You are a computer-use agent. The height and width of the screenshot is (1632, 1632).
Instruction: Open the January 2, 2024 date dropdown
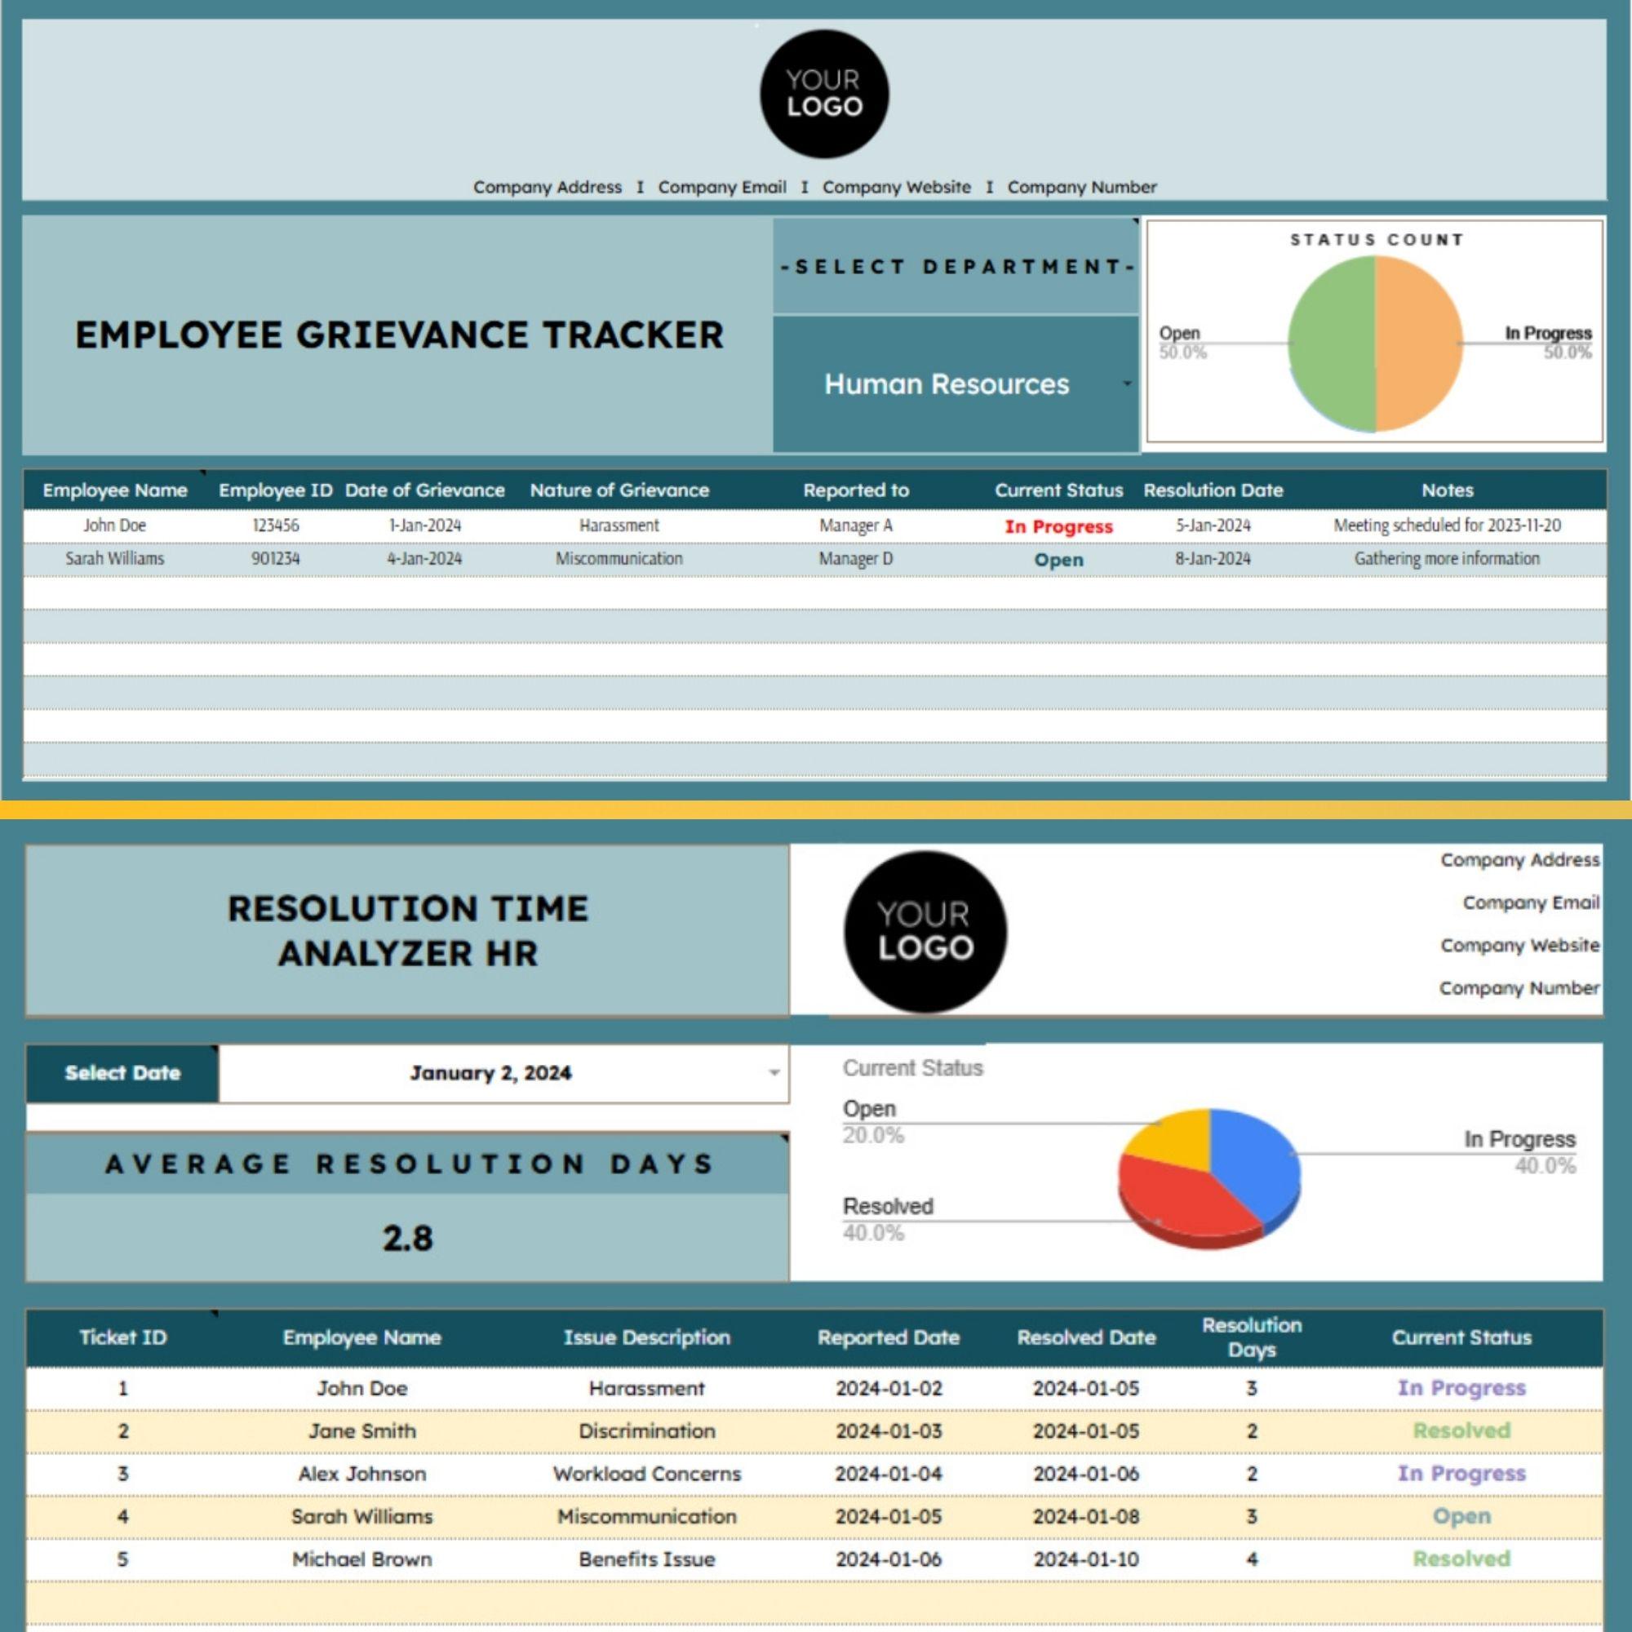click(x=771, y=1073)
